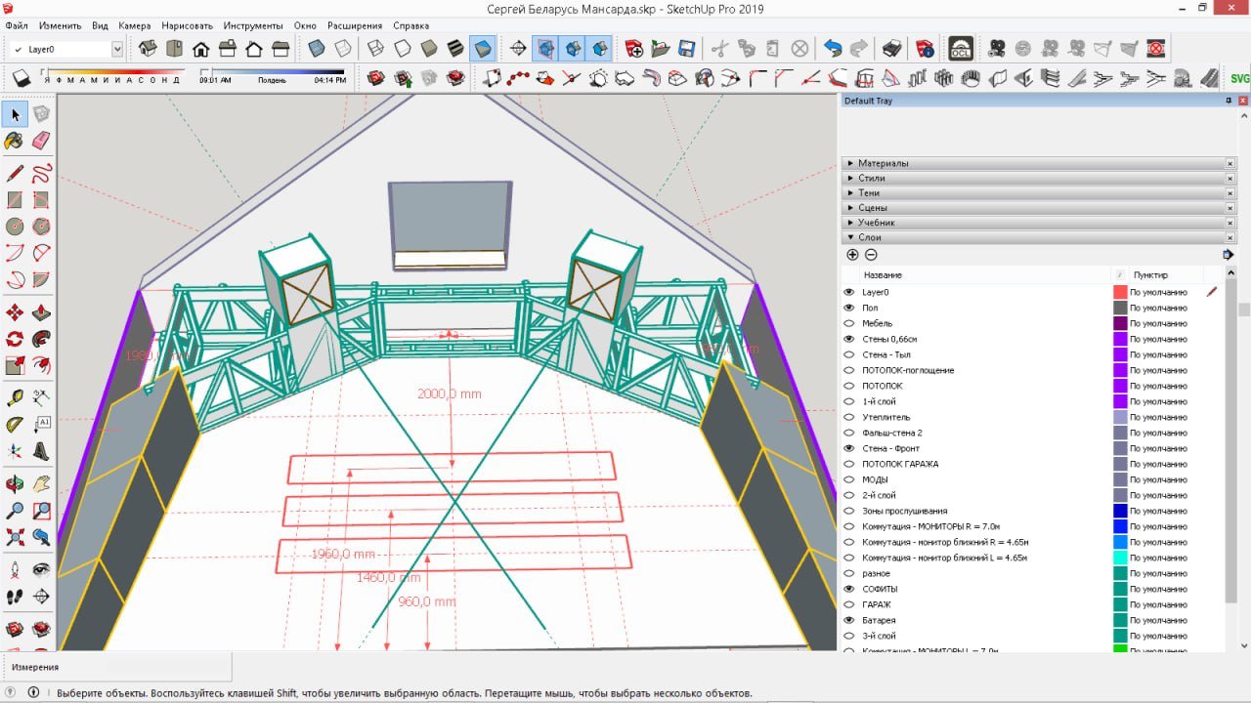The image size is (1251, 703).
Task: Activate the Tape Measure tool
Action: point(15,397)
